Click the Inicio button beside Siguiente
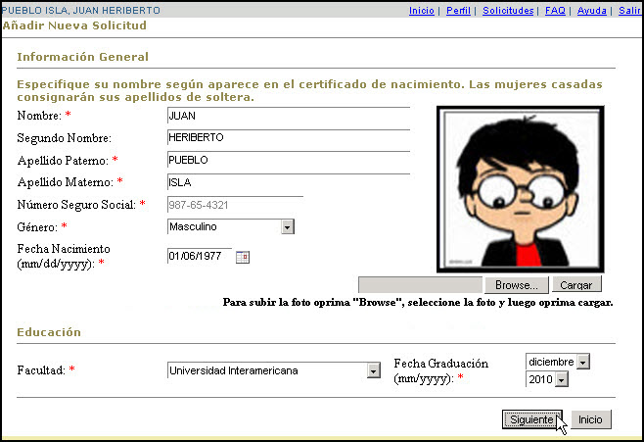The image size is (644, 442). point(590,419)
